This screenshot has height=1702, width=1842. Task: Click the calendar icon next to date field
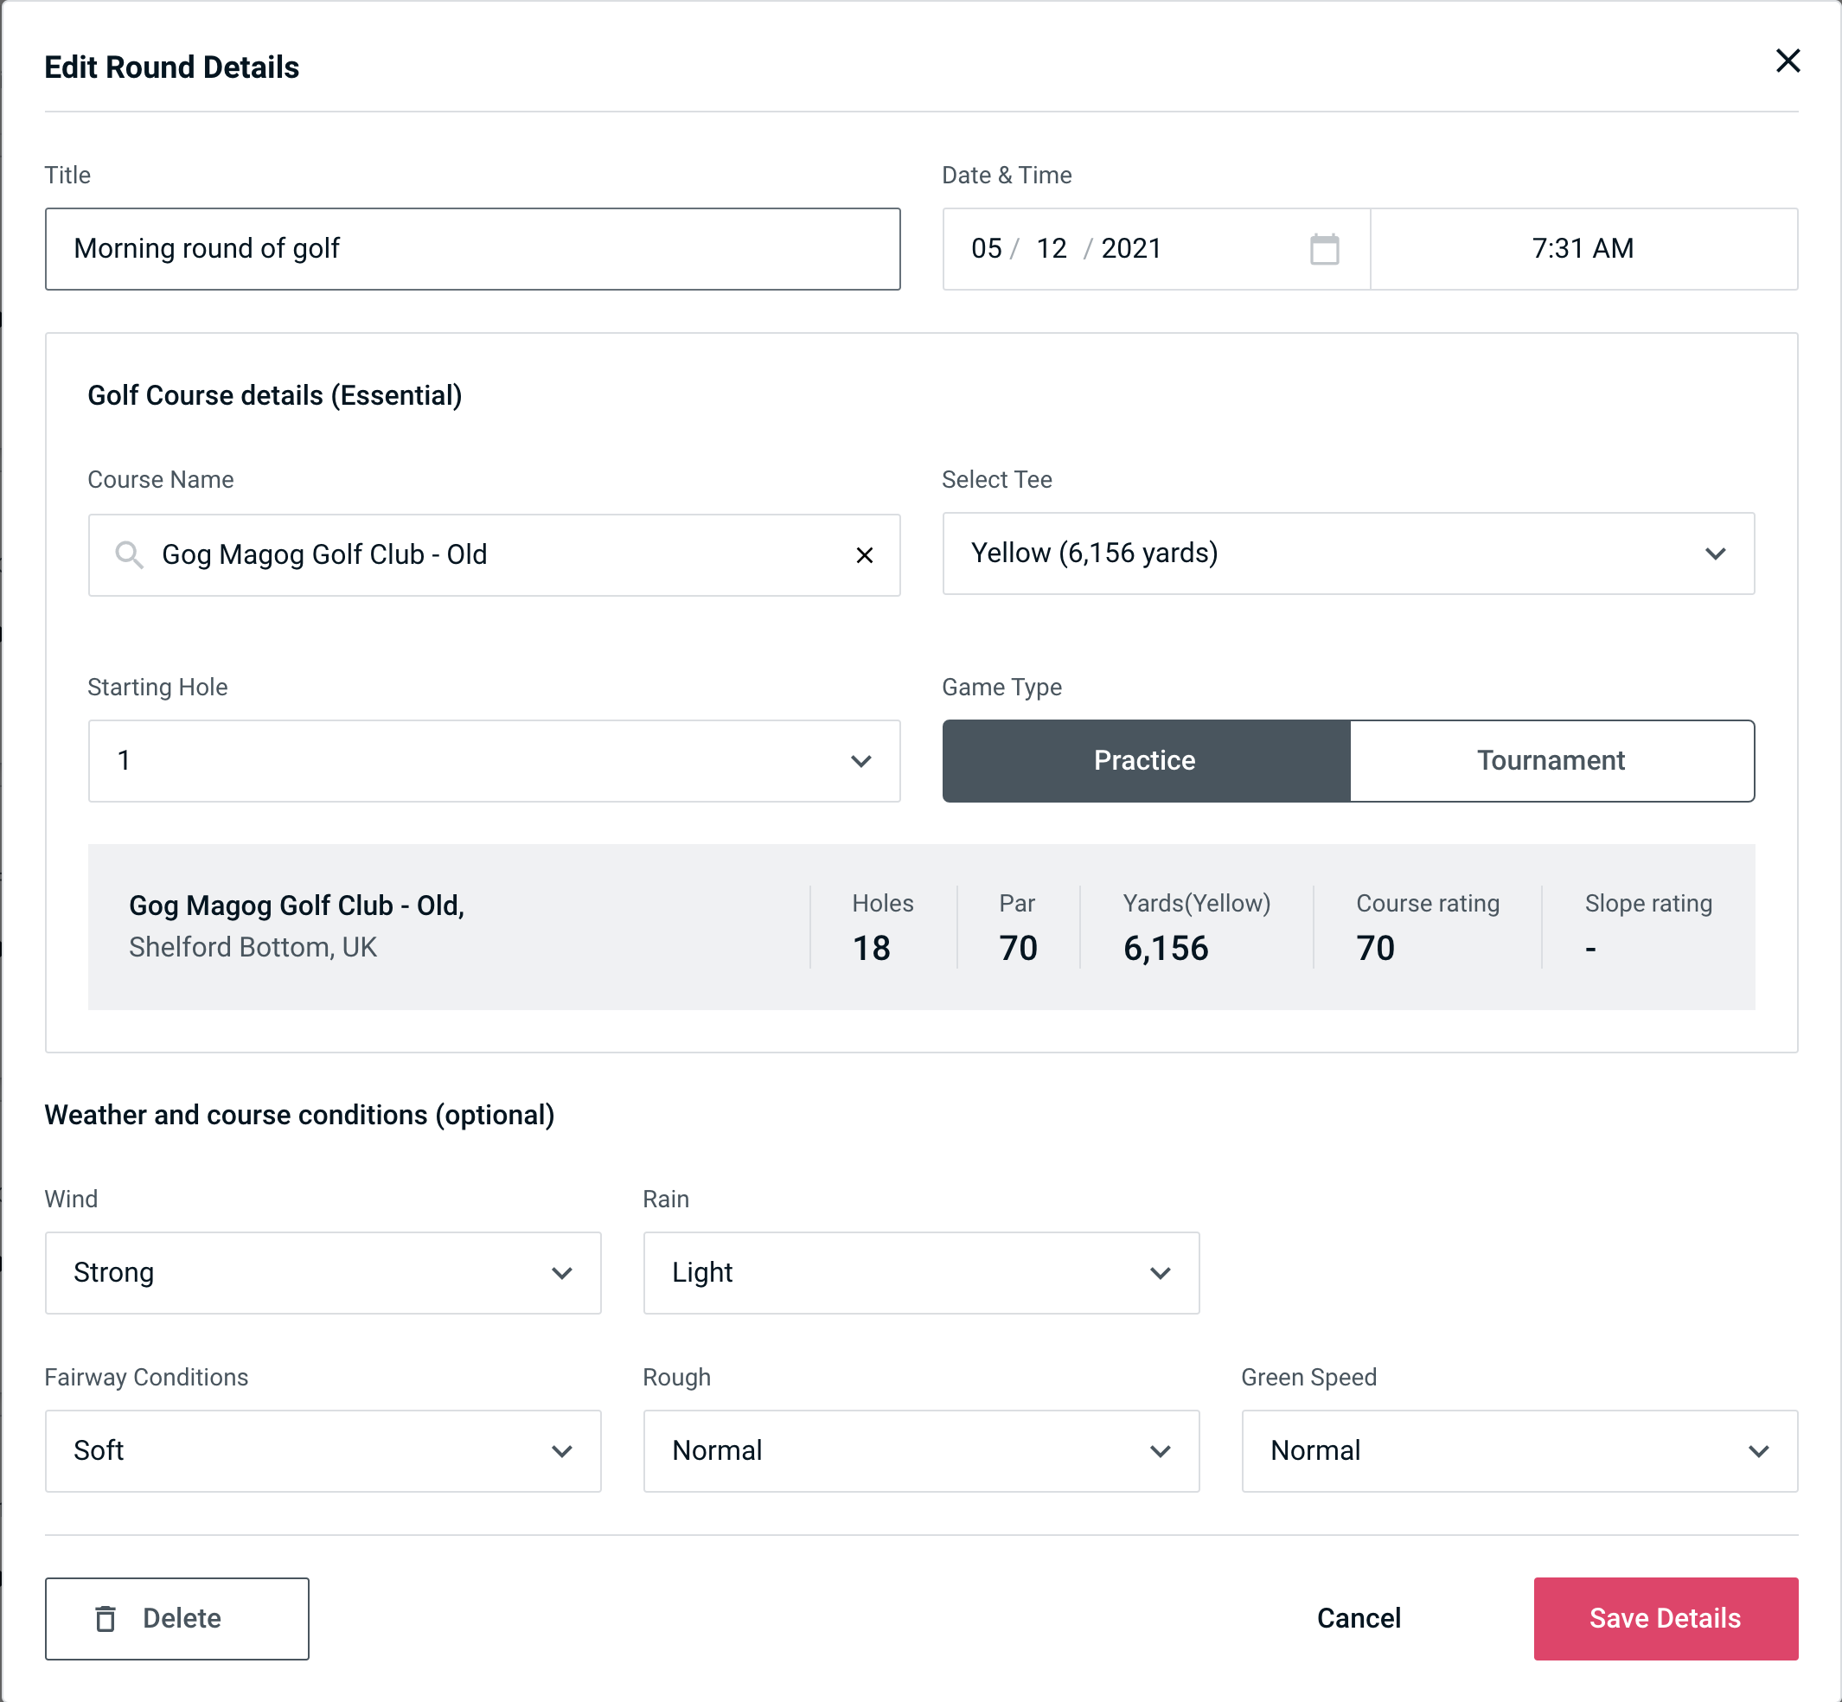[1324, 247]
